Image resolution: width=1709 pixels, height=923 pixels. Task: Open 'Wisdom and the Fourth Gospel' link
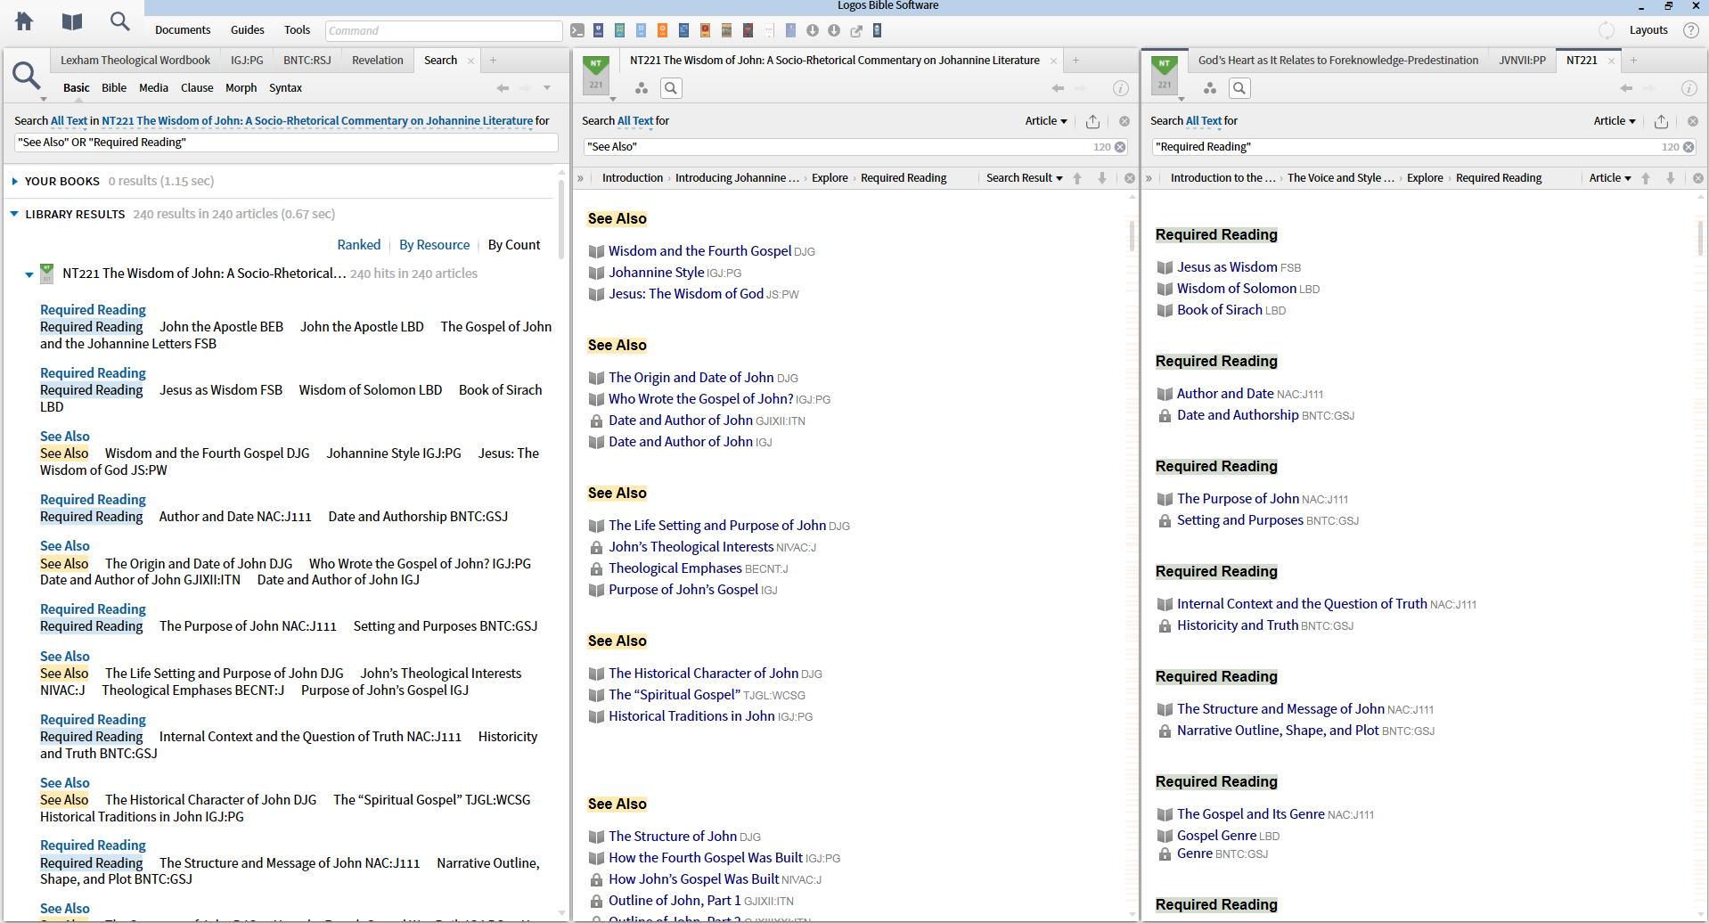(x=699, y=251)
